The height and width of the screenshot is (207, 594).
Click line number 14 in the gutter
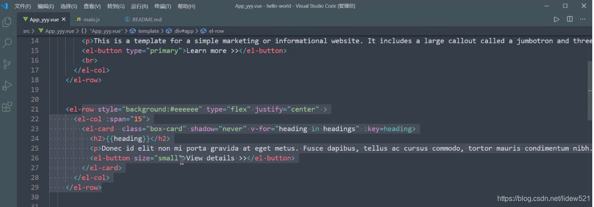pos(35,41)
